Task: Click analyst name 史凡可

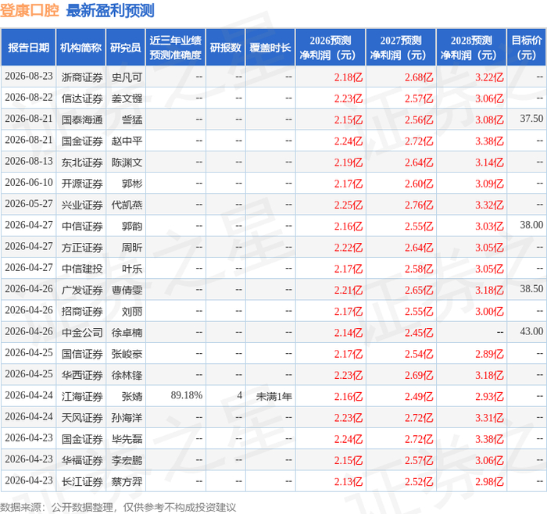Action: tap(127, 77)
